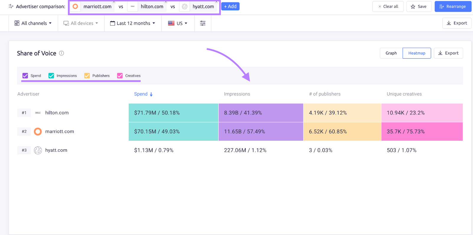Click the #2 rank badge
This screenshot has width=473, height=235.
[x=24, y=132]
